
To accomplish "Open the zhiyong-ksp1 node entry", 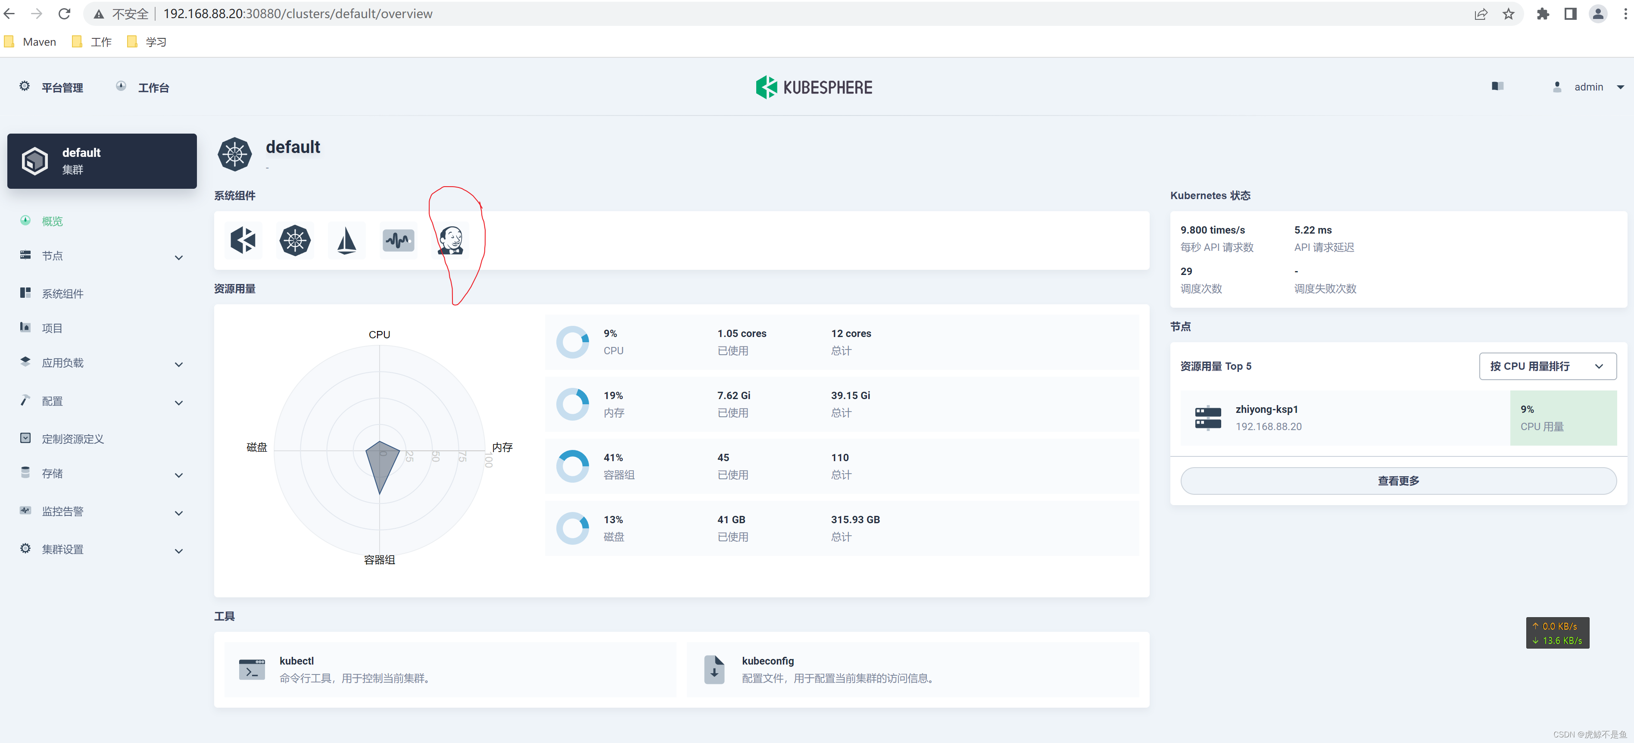I will point(1398,418).
